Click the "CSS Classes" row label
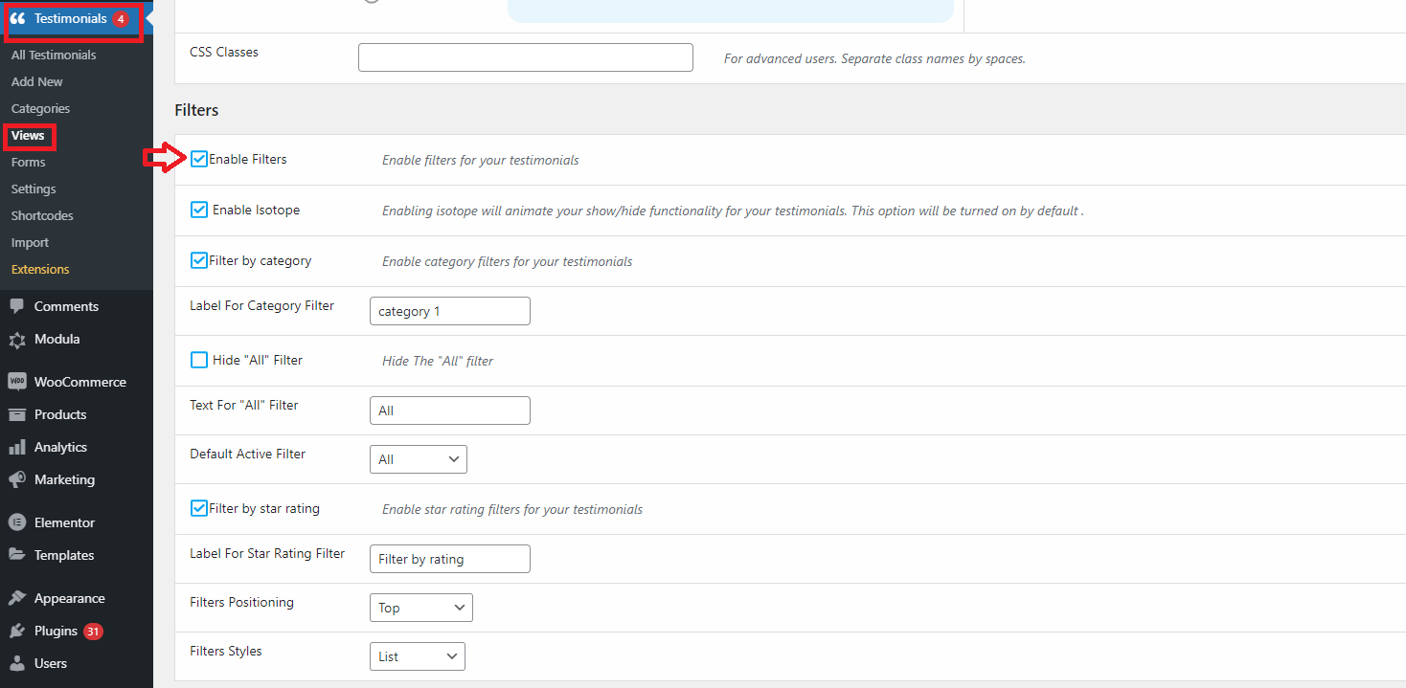Viewport: 1406px width, 688px height. pyautogui.click(x=224, y=52)
